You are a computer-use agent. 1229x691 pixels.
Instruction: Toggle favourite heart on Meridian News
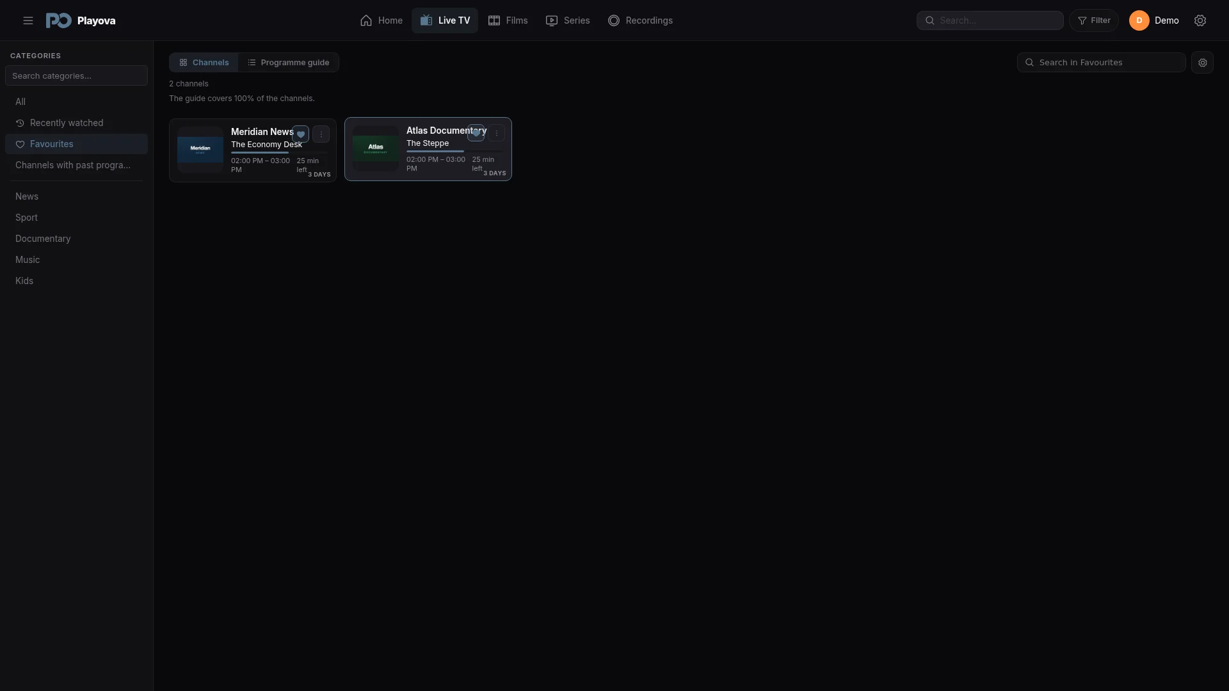[301, 134]
